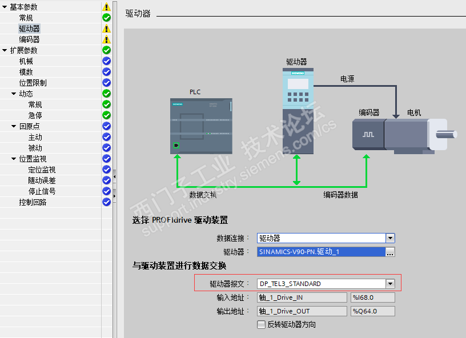Click the right expand arrow on the pane splitter
Viewport: 466px width, 338px height.
[114, 196]
